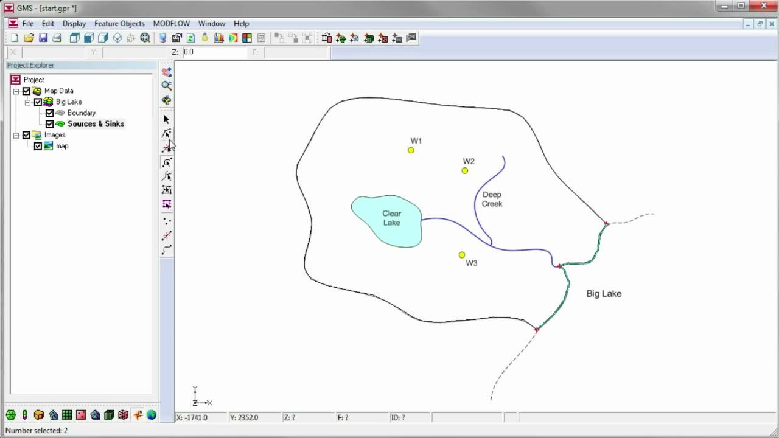Select the map image tree item
The width and height of the screenshot is (779, 438).
62,146
